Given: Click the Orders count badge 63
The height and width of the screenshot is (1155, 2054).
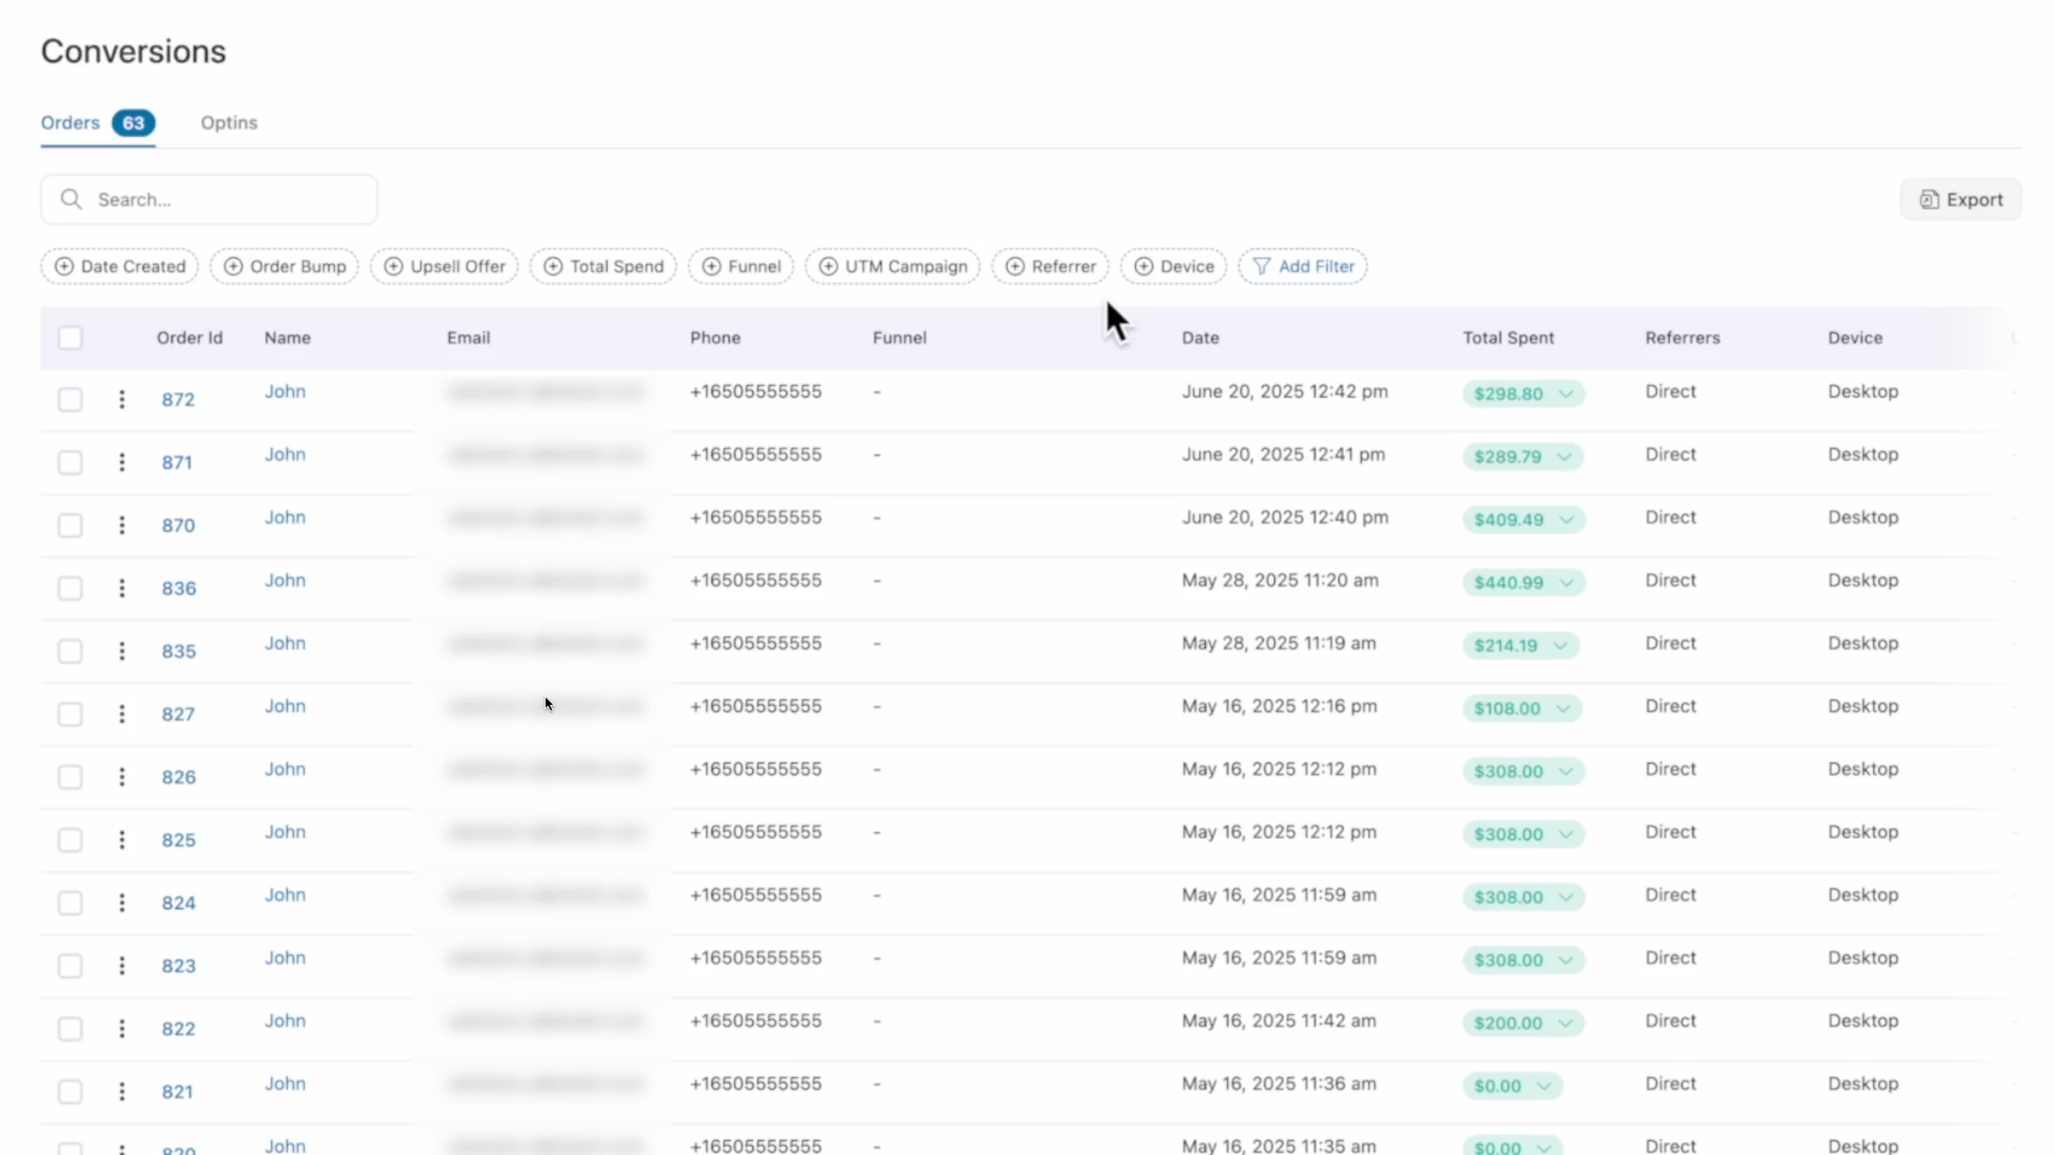Looking at the screenshot, I should click(x=133, y=123).
